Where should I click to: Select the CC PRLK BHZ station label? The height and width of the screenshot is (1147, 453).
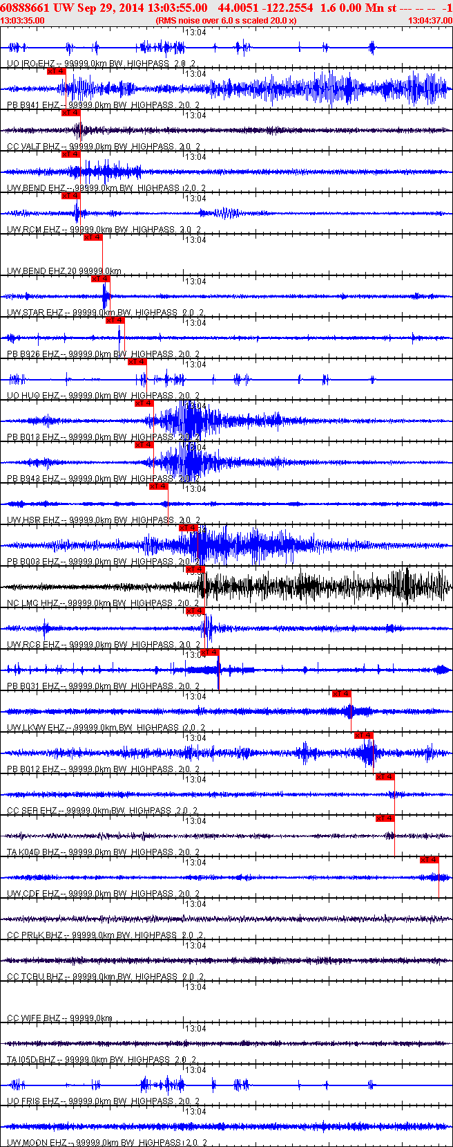click(x=104, y=935)
